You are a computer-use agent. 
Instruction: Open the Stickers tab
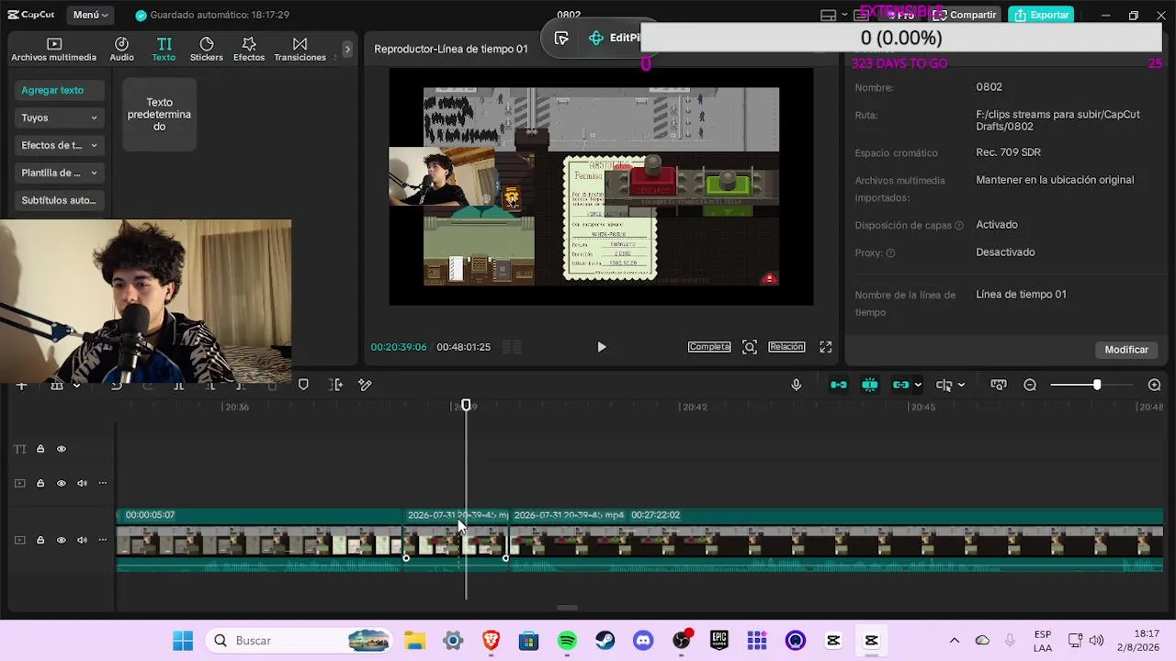207,50
